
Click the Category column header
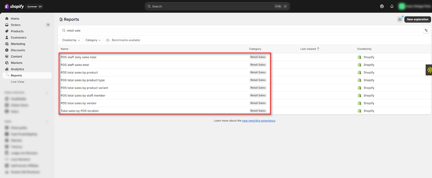(255, 49)
